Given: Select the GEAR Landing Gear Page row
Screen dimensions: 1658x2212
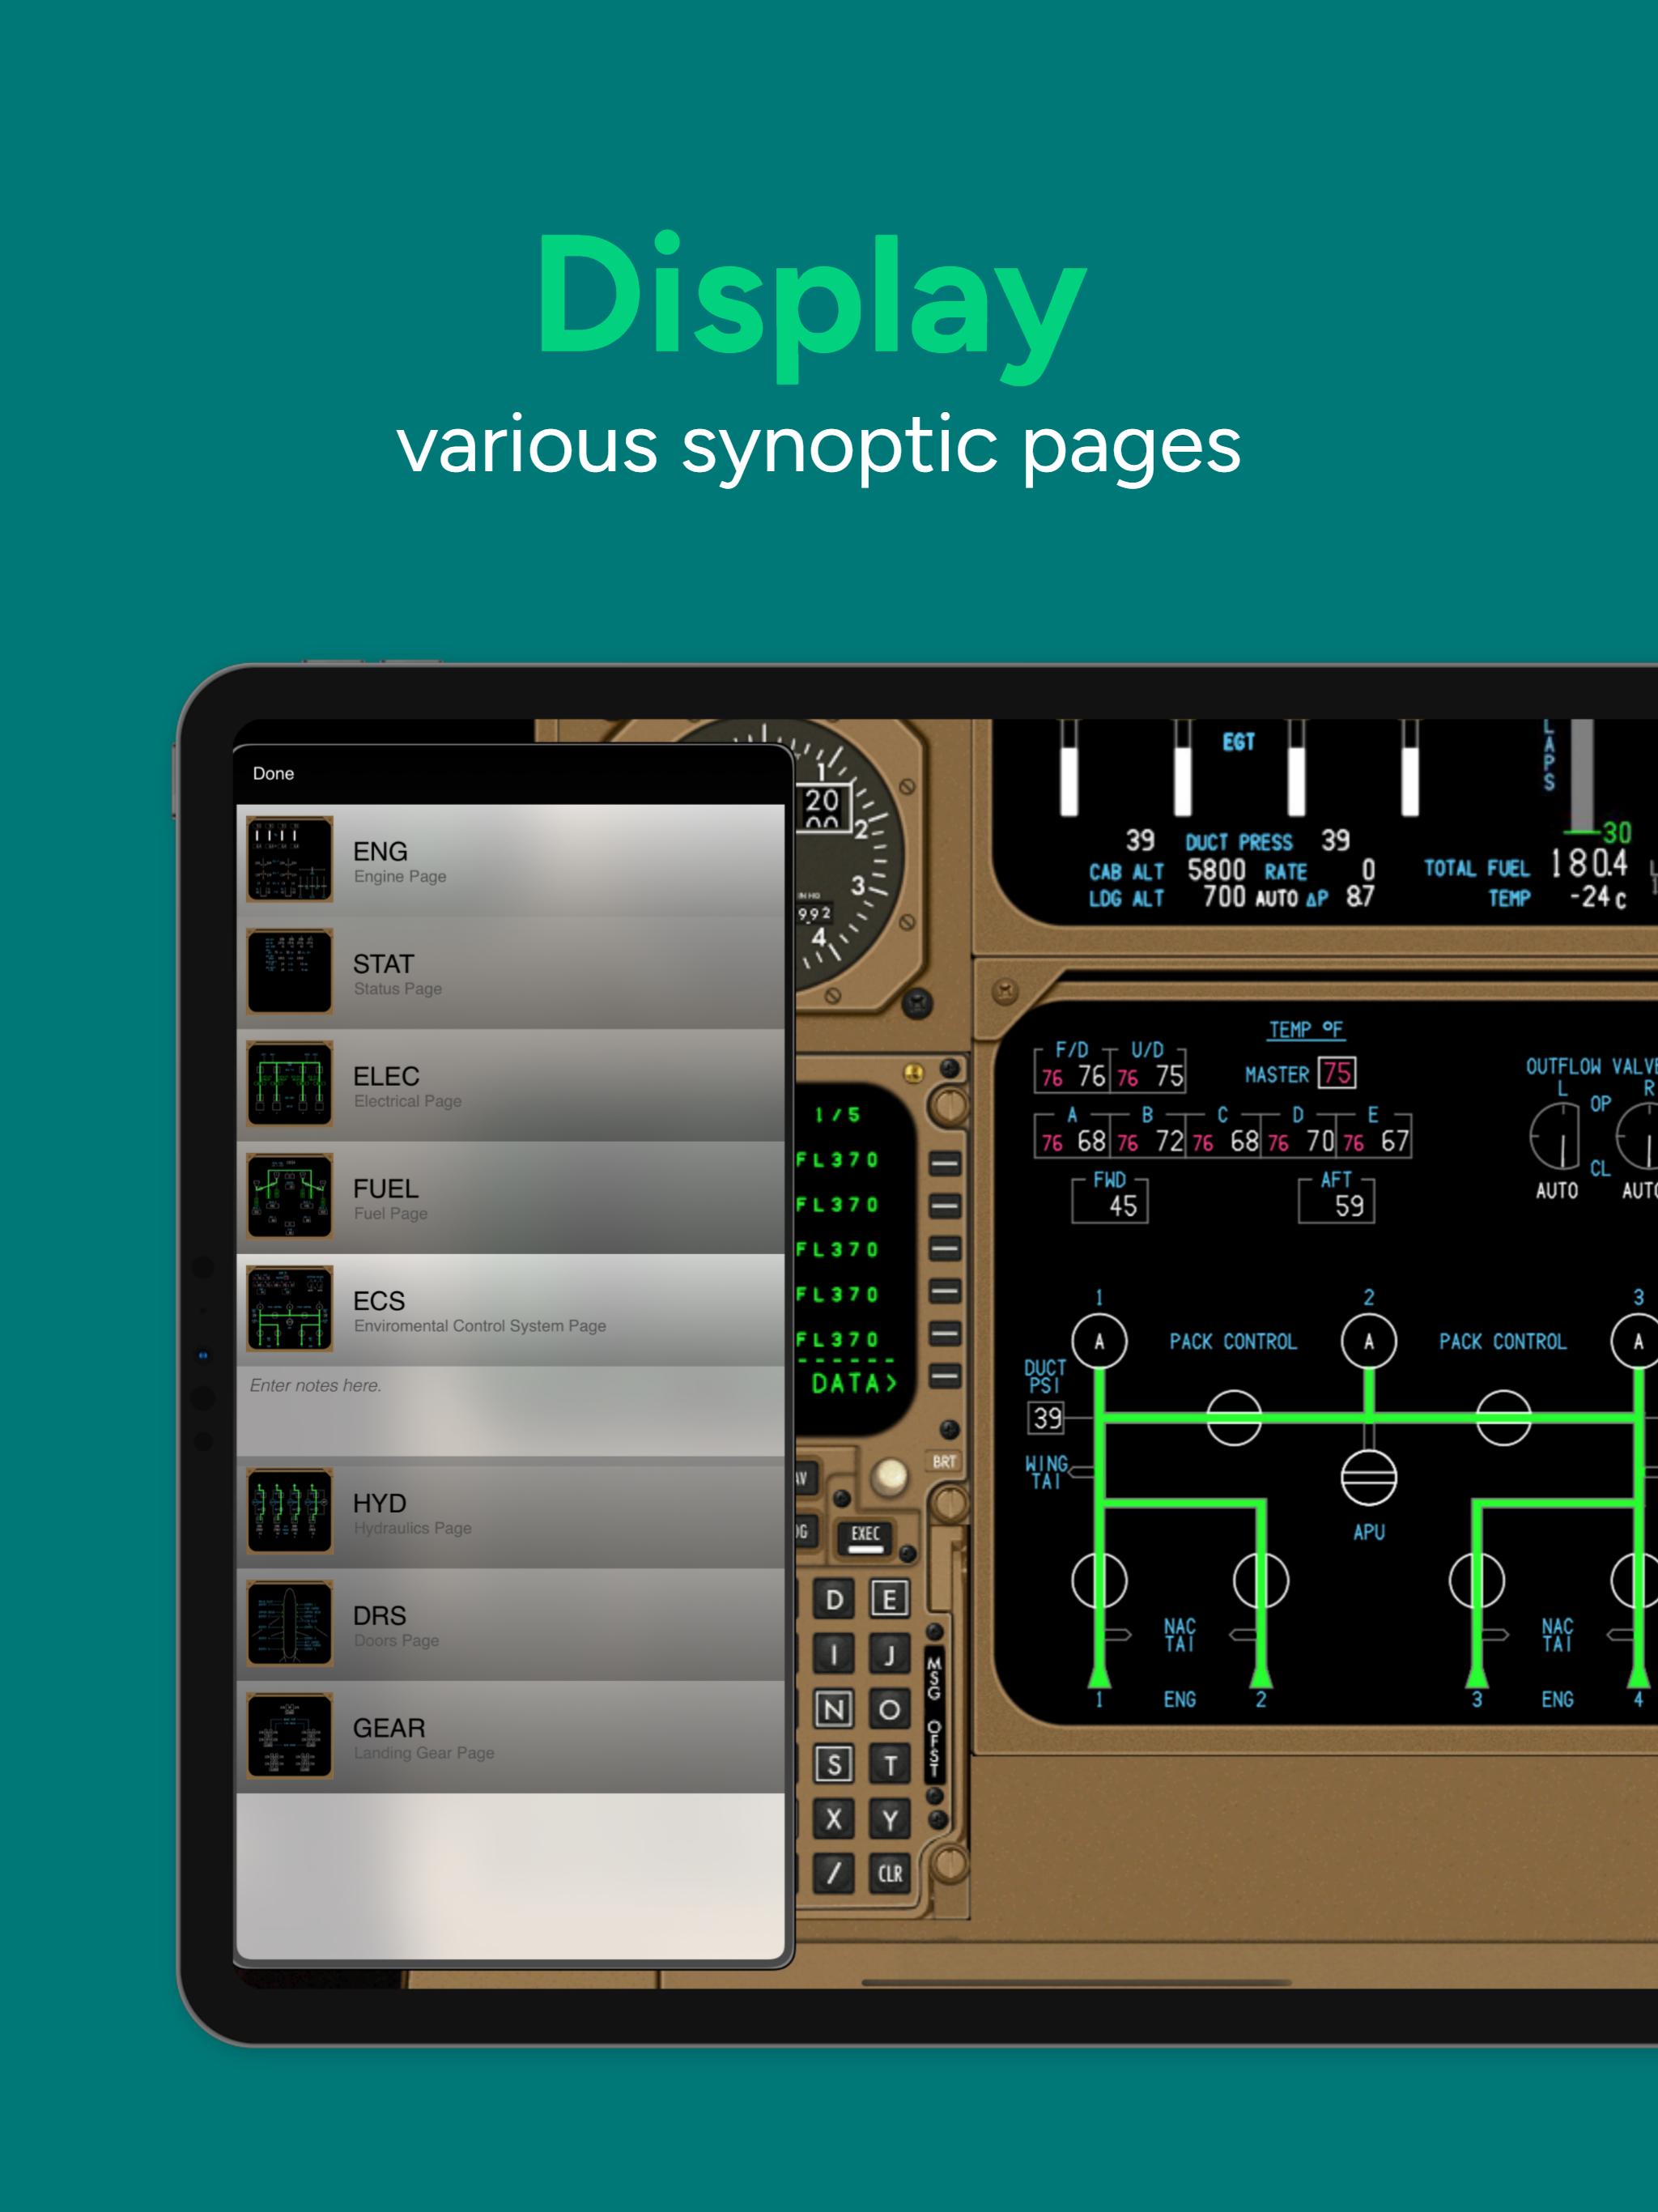Looking at the screenshot, I should [511, 1737].
